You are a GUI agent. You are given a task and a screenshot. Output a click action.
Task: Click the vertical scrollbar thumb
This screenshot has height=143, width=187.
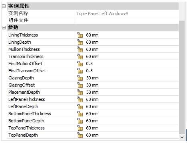pyautogui.click(x=182, y=77)
